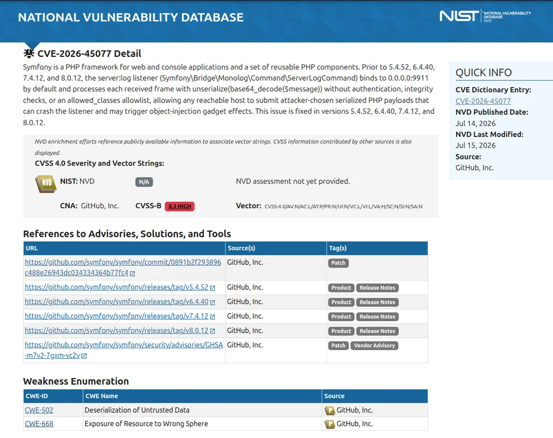Click Release Notes tag on v5.4.52 row
Image resolution: width=553 pixels, height=438 pixels.
pos(378,288)
